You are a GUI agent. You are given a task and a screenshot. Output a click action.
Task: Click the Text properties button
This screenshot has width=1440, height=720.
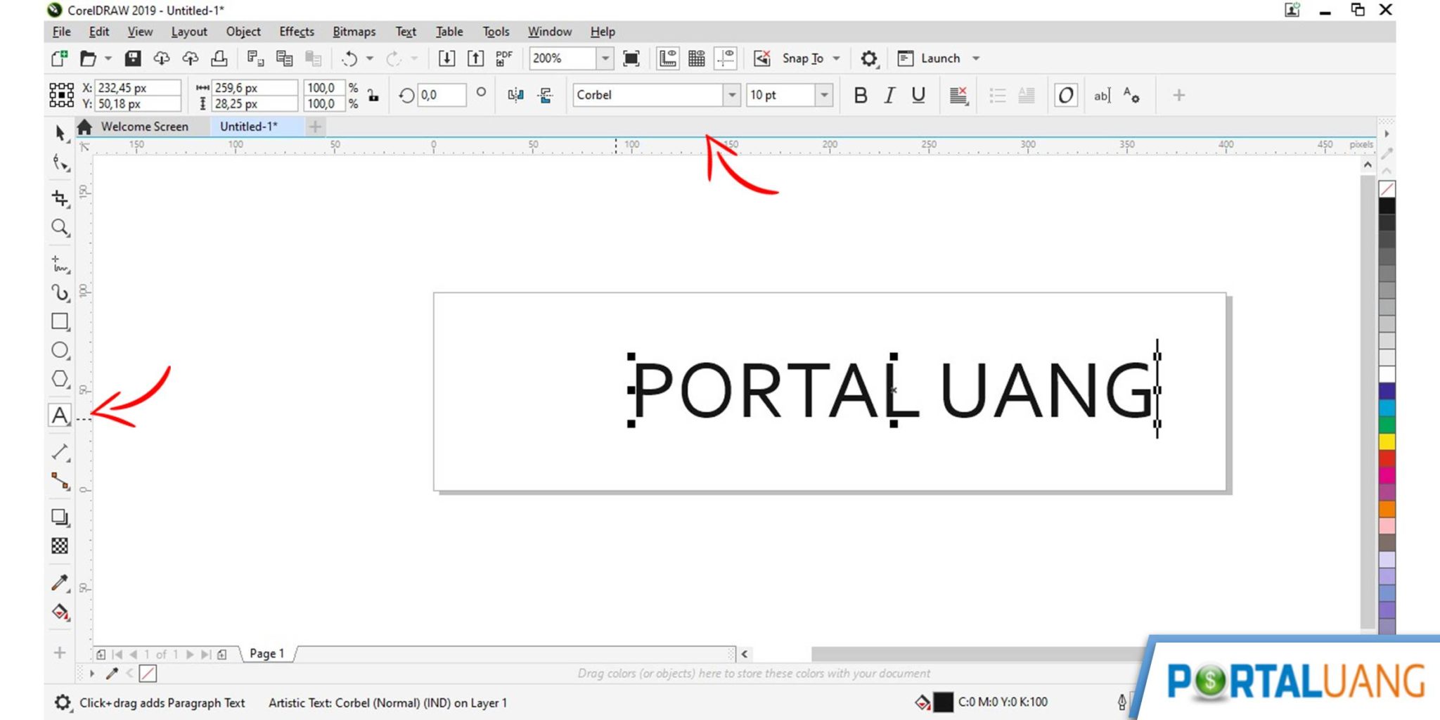coord(1131,95)
